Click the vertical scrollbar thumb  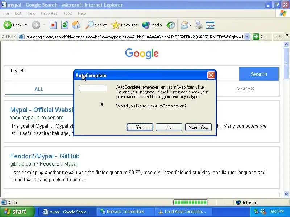tap(286, 64)
